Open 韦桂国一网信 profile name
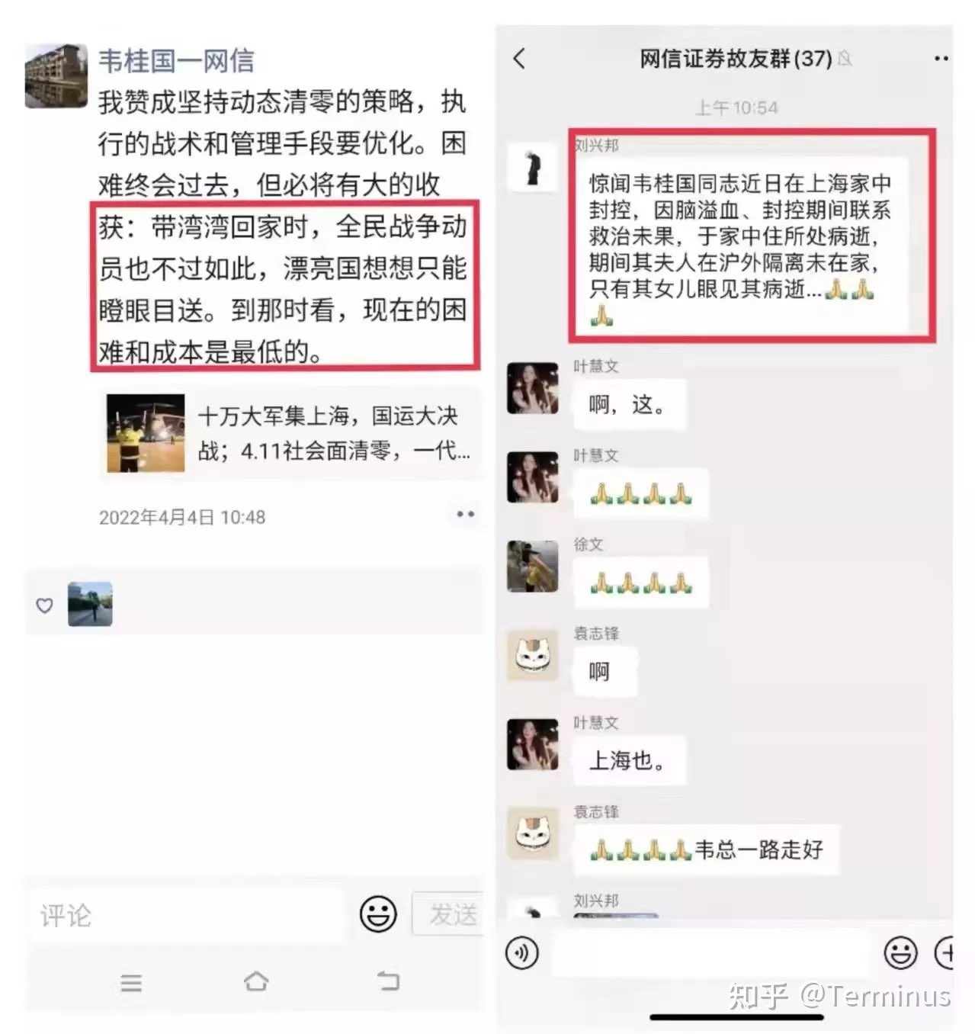The width and height of the screenshot is (975, 1034). pyautogui.click(x=176, y=61)
